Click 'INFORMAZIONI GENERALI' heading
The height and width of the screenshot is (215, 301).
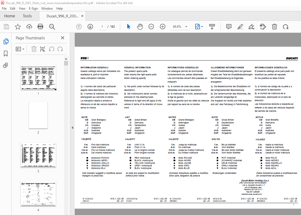(x=94, y=68)
